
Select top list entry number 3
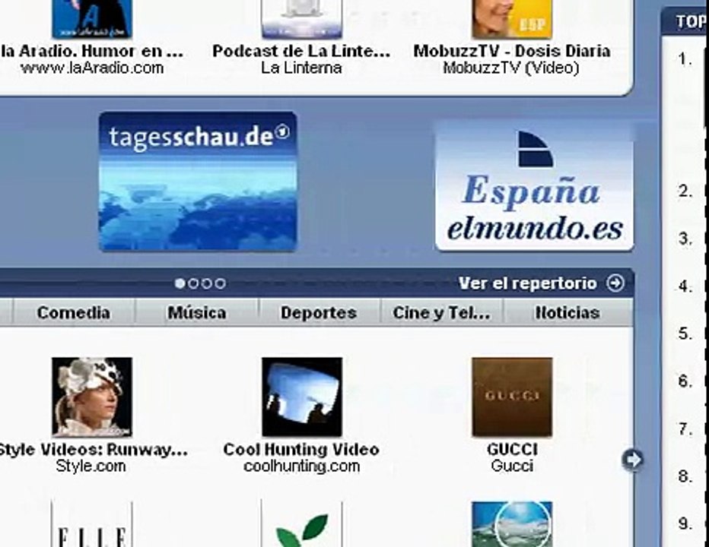tap(685, 239)
